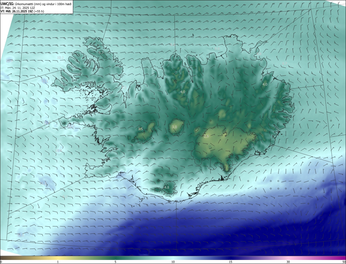This screenshot has width=346, height=264.
Task: Click the "0" tick label on the color scale
Action: (x=1, y=262)
